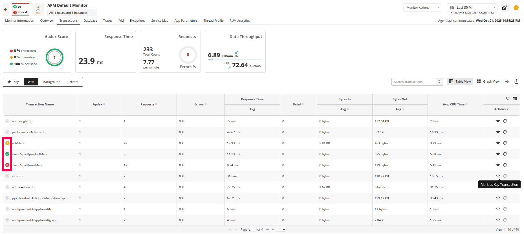524x234 pixels.
Task: Click the page number input field
Action: point(252,229)
